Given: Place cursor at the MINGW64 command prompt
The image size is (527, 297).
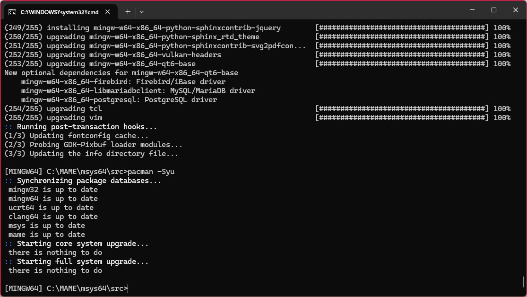Looking at the screenshot, I should tap(128, 288).
